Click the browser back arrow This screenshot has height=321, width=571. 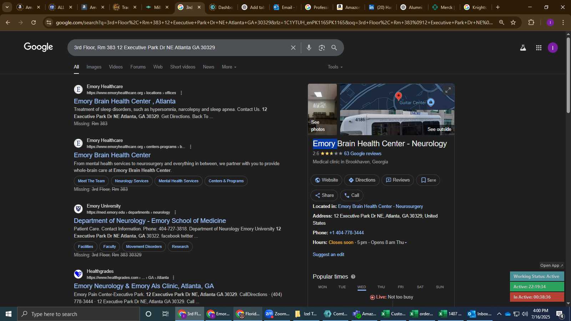pos(8,22)
